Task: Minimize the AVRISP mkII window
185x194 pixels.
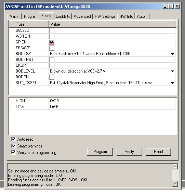Action: coord(165,7)
